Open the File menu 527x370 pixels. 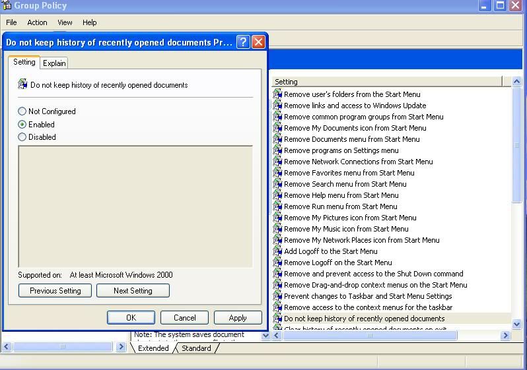tap(11, 22)
